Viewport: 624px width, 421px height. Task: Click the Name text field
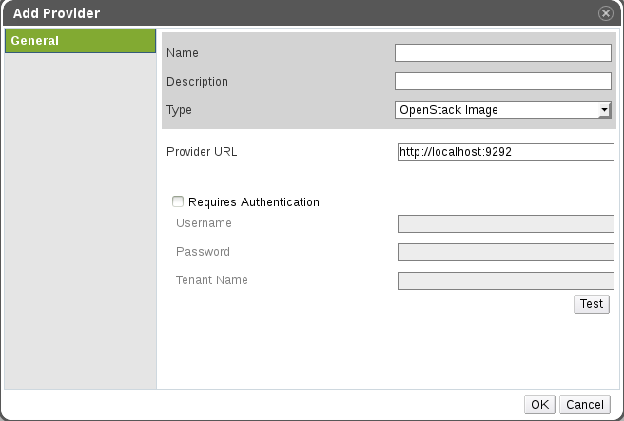pos(502,53)
